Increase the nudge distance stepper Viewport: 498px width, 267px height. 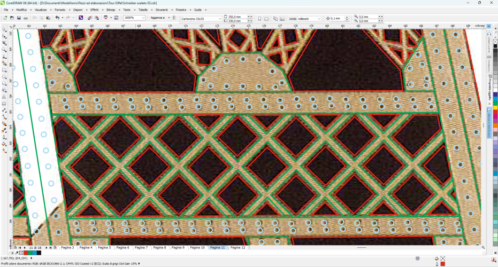347,18
